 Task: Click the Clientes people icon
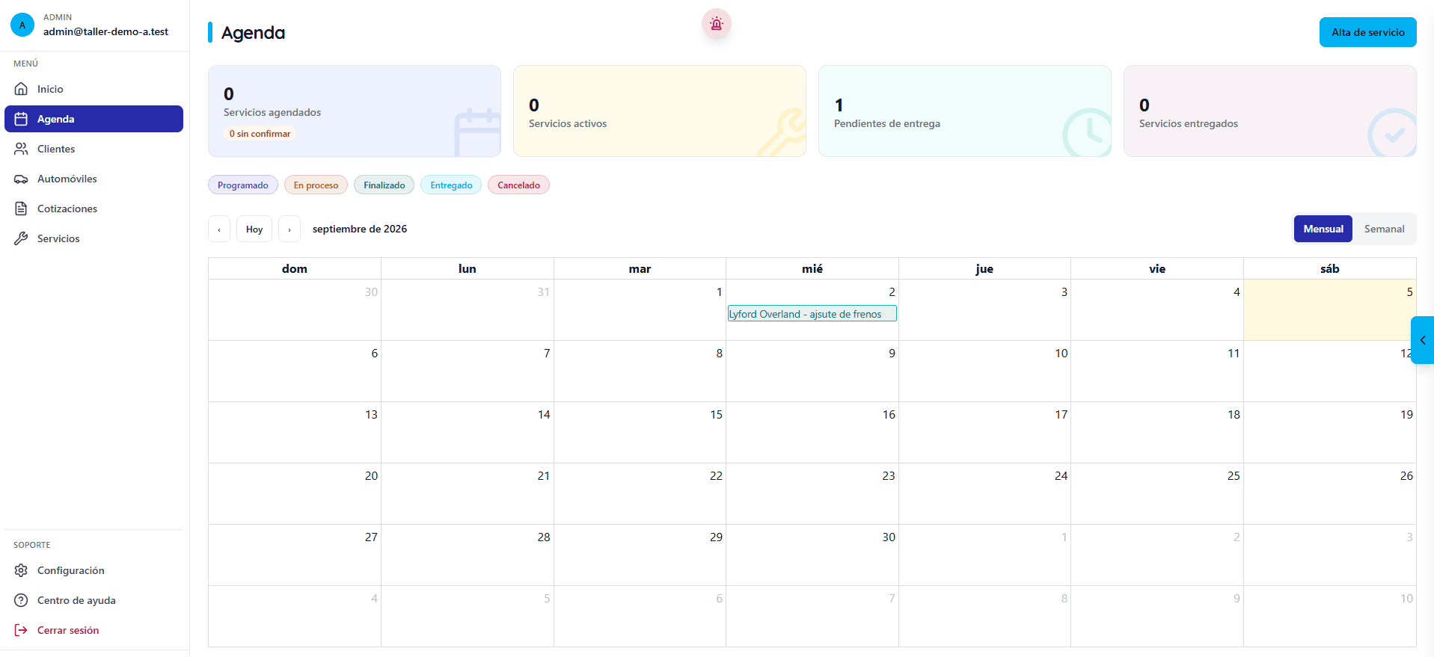(x=21, y=149)
